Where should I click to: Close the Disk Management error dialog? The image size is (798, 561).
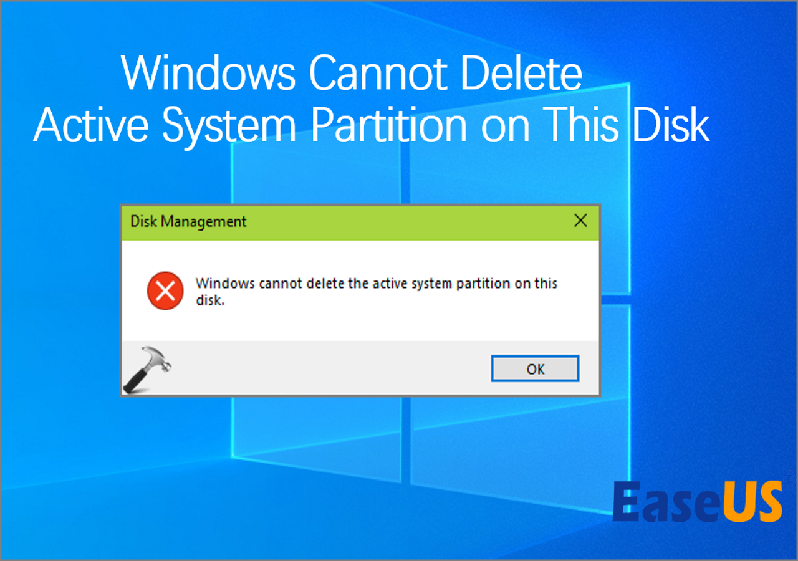coord(580,221)
